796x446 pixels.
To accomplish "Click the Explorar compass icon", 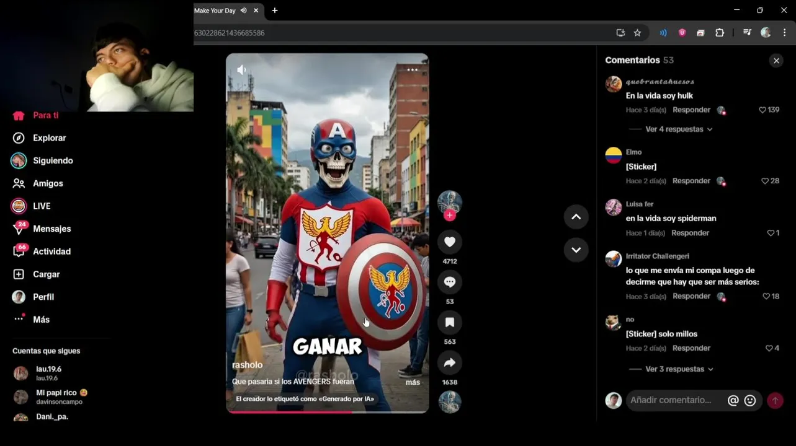I will (19, 138).
